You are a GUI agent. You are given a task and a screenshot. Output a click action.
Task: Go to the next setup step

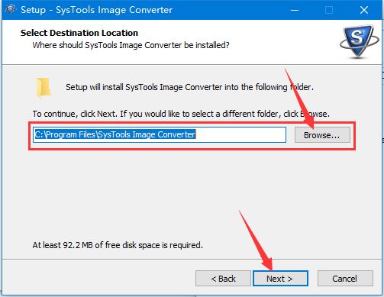tap(280, 279)
